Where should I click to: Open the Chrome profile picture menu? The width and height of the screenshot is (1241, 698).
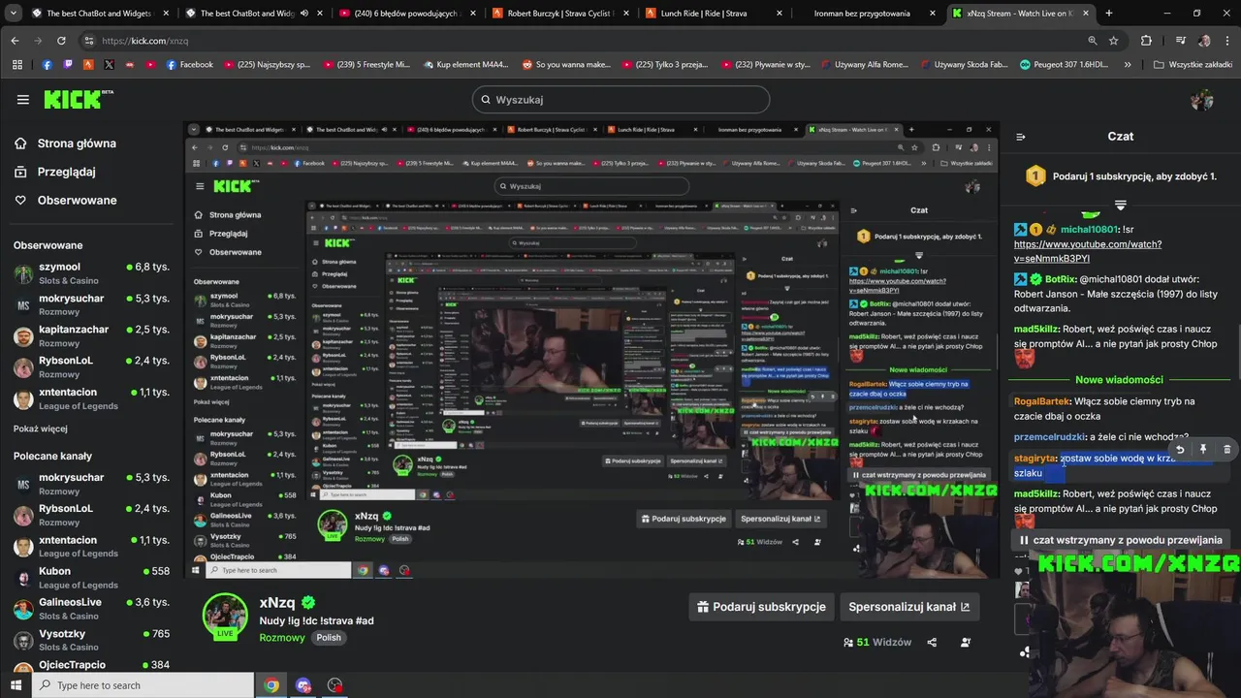click(1204, 41)
